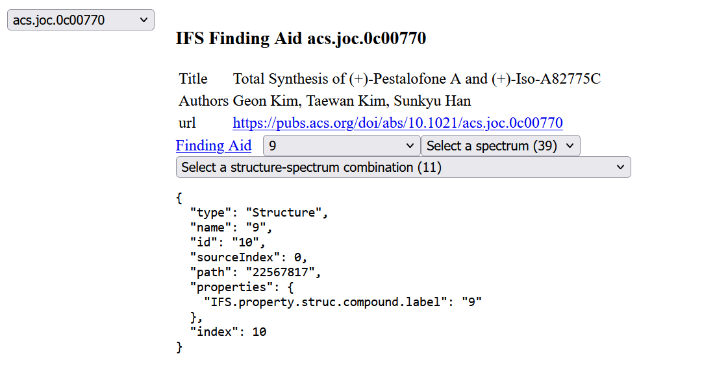
Task: Open the acs.joc.0c00770 article selector dropdown
Action: 81,20
